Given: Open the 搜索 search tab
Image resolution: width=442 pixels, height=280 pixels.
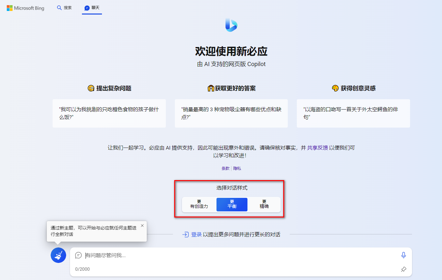Looking at the screenshot, I should [x=64, y=8].
